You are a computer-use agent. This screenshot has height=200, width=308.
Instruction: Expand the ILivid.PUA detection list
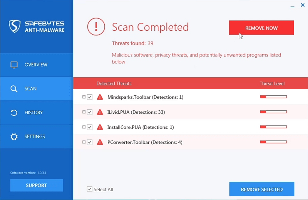[84, 112]
